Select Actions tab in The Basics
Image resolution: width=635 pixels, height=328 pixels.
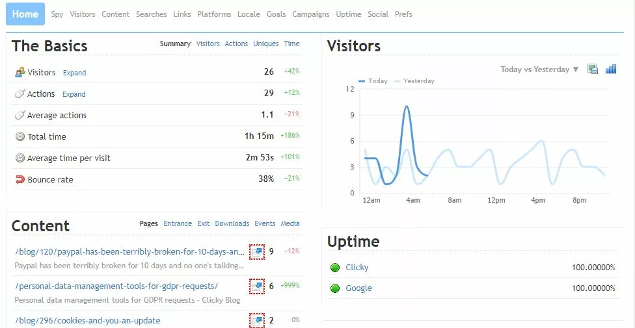point(236,44)
